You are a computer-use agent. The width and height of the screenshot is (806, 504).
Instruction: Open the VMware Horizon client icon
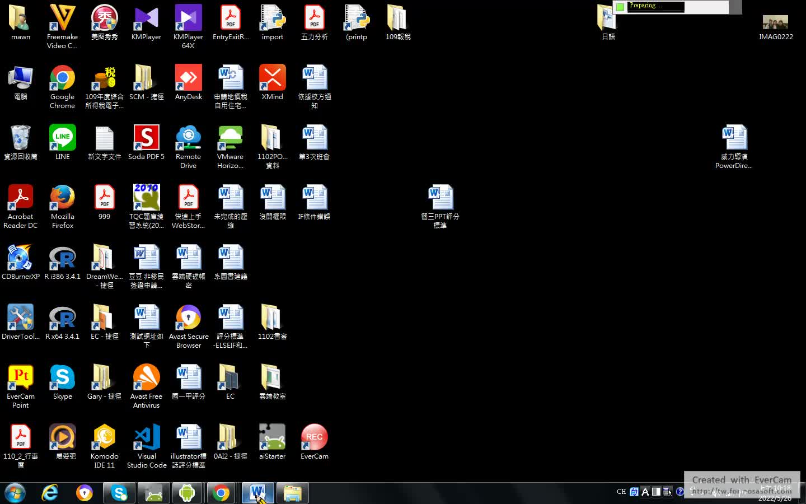(230, 146)
